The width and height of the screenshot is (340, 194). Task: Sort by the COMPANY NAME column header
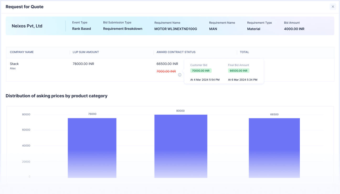(22, 52)
